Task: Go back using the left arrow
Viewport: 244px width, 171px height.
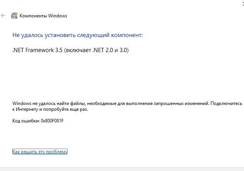Action: [x=3, y=15]
